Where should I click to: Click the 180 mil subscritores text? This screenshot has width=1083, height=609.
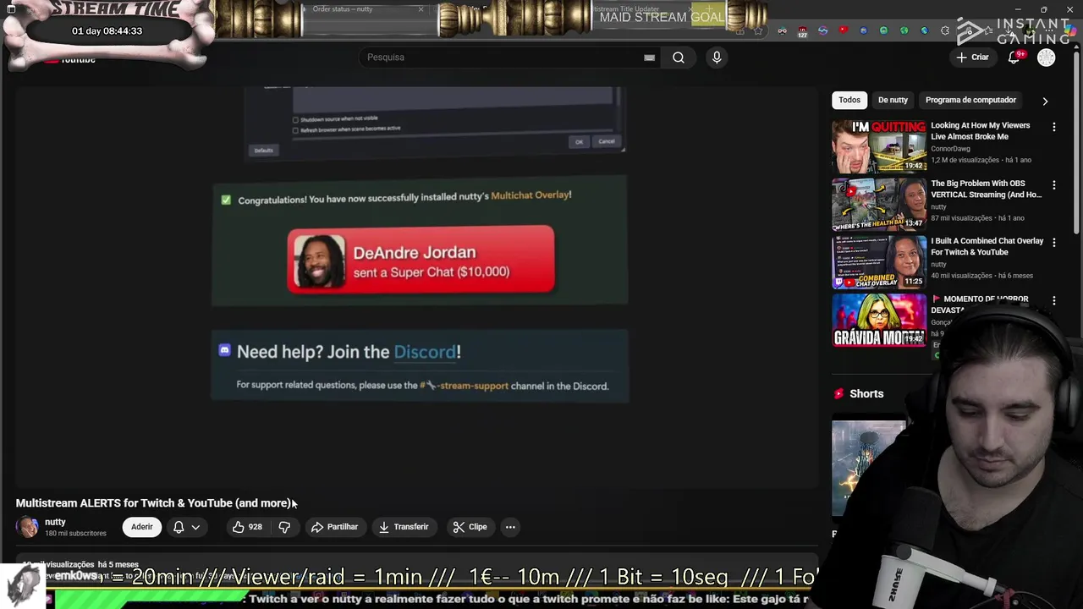75,534
